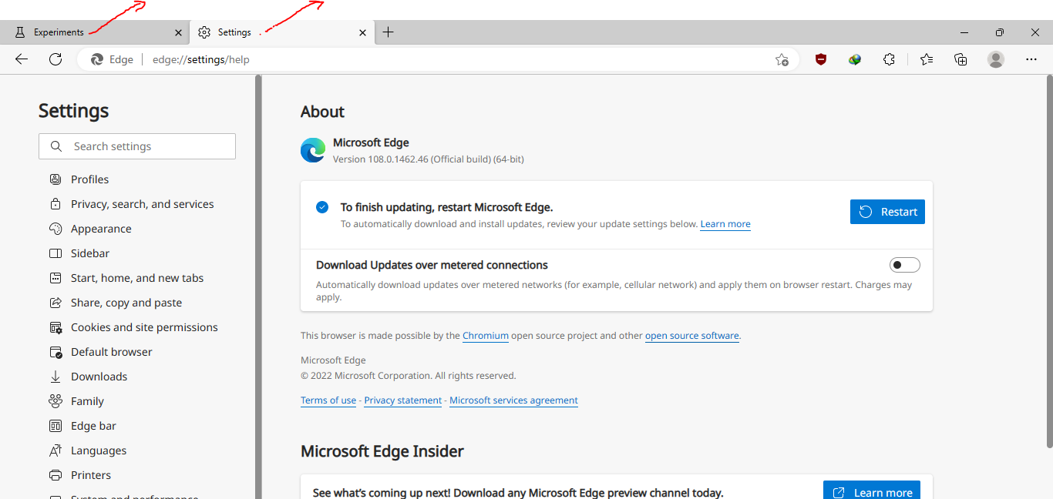This screenshot has width=1053, height=499.
Task: Open the Privacy statement link
Action: click(x=403, y=400)
